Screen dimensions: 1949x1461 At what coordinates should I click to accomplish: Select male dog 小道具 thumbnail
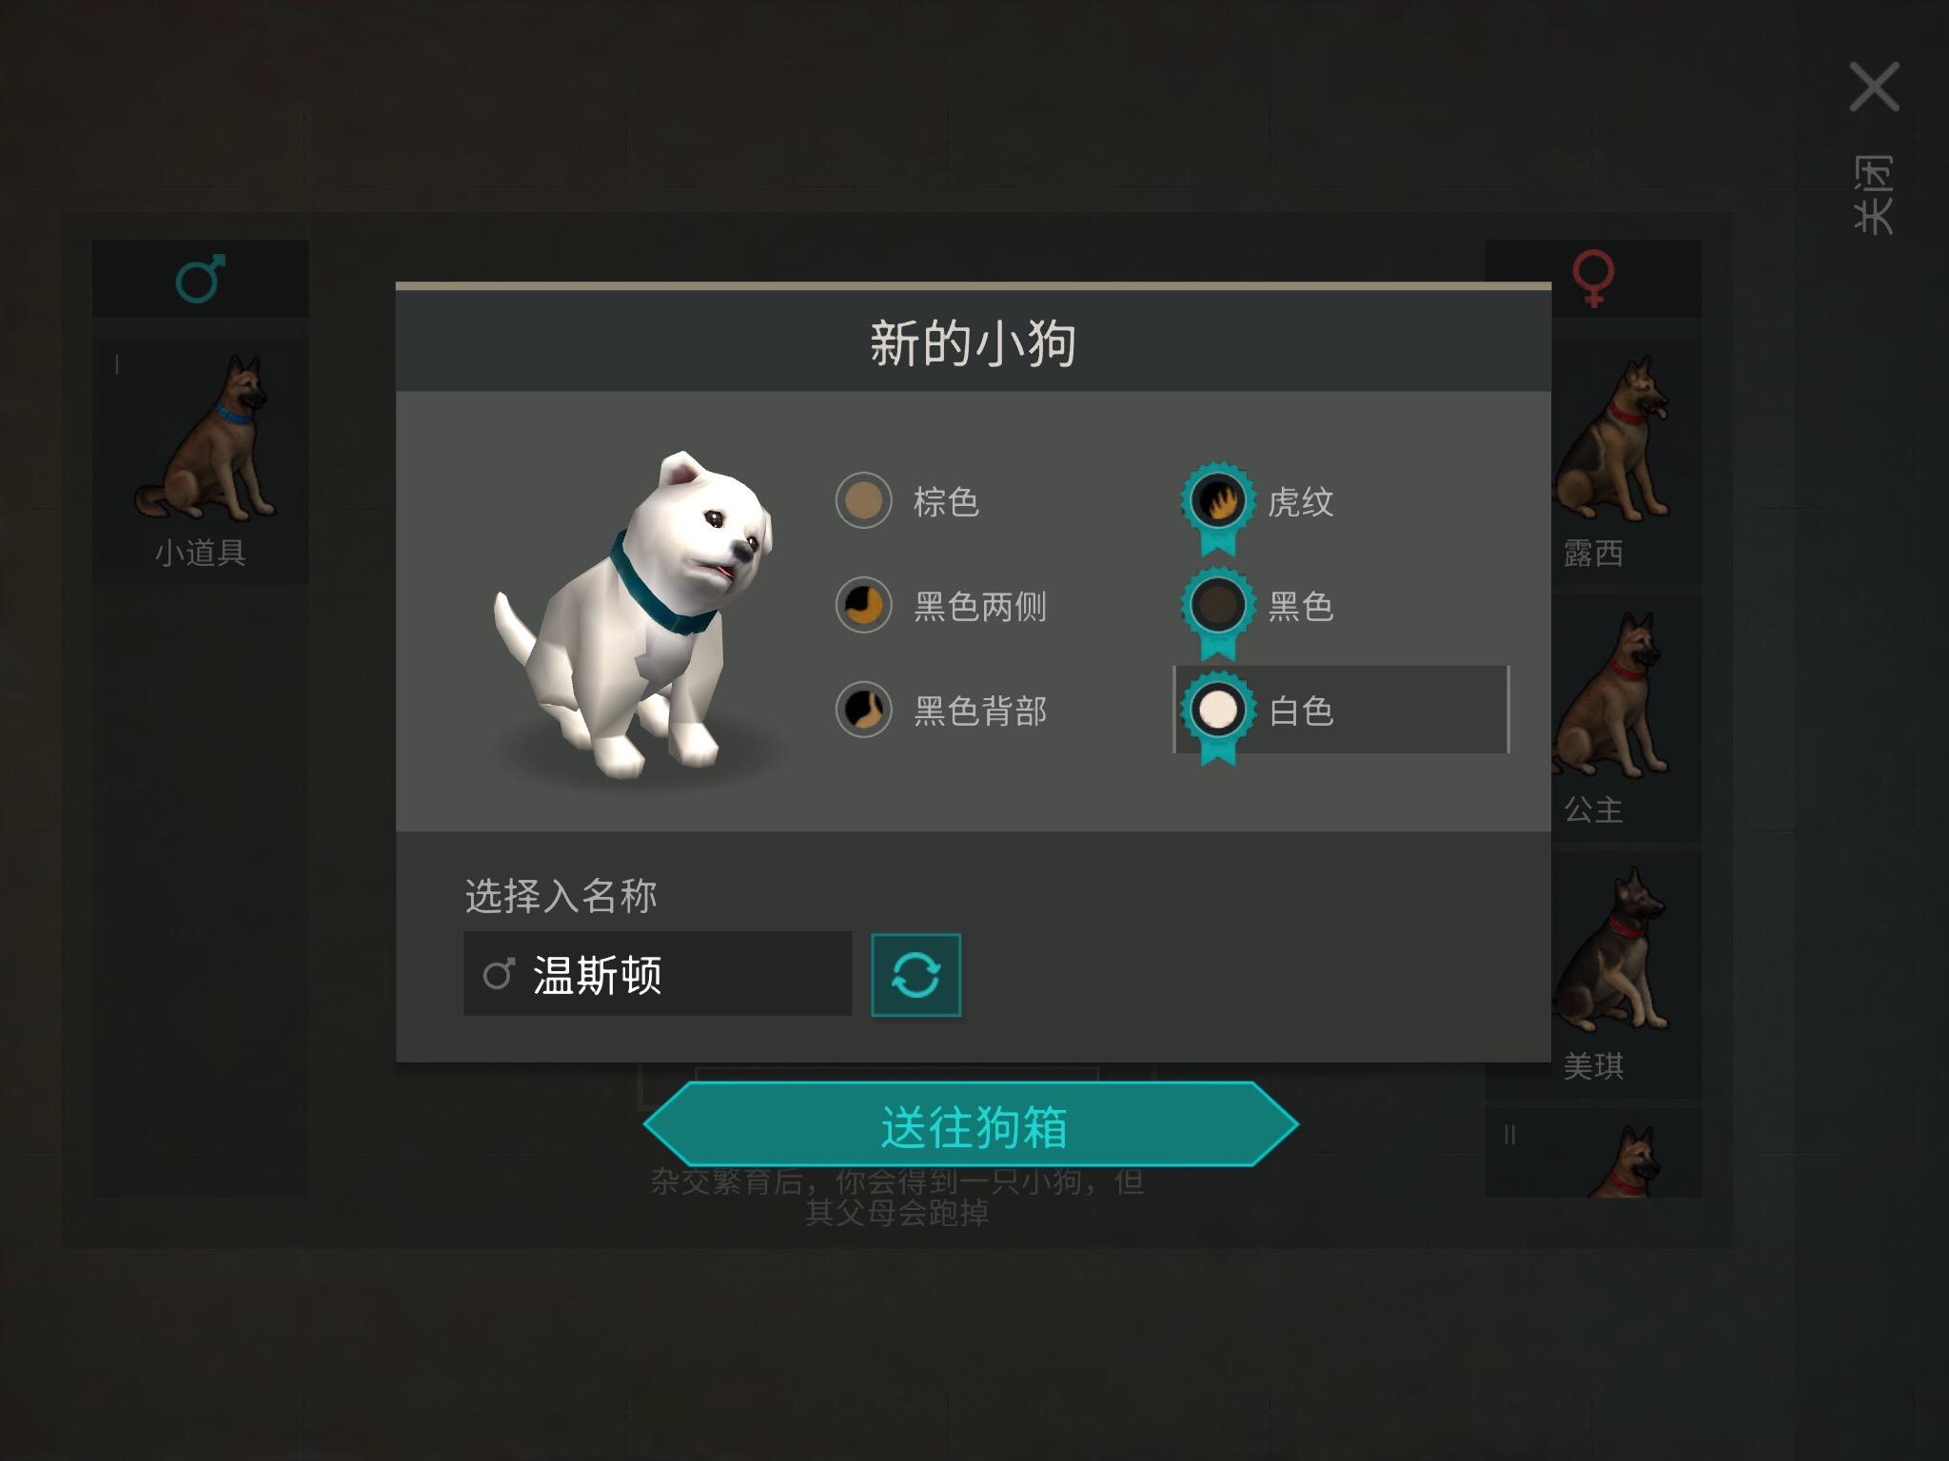[x=200, y=460]
